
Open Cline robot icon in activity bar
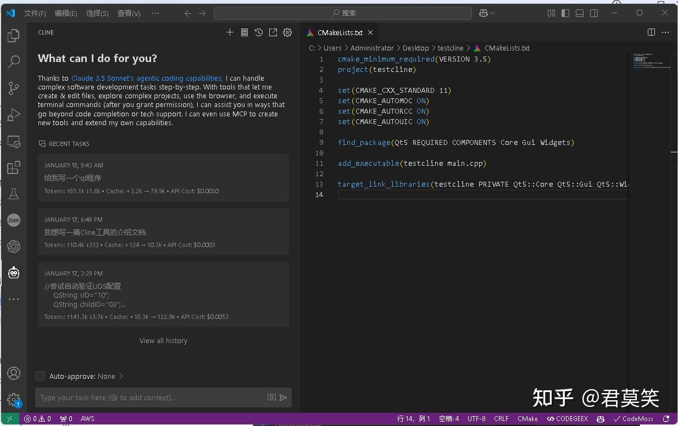[14, 272]
